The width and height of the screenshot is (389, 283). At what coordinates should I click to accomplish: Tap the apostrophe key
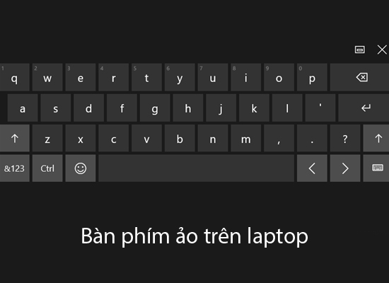point(320,108)
